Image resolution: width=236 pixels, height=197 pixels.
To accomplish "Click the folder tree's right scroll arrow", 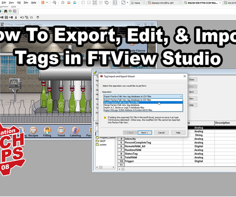I will coord(114,167).
